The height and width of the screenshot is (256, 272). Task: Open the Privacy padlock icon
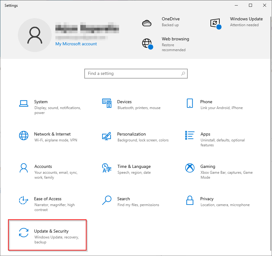click(x=190, y=200)
